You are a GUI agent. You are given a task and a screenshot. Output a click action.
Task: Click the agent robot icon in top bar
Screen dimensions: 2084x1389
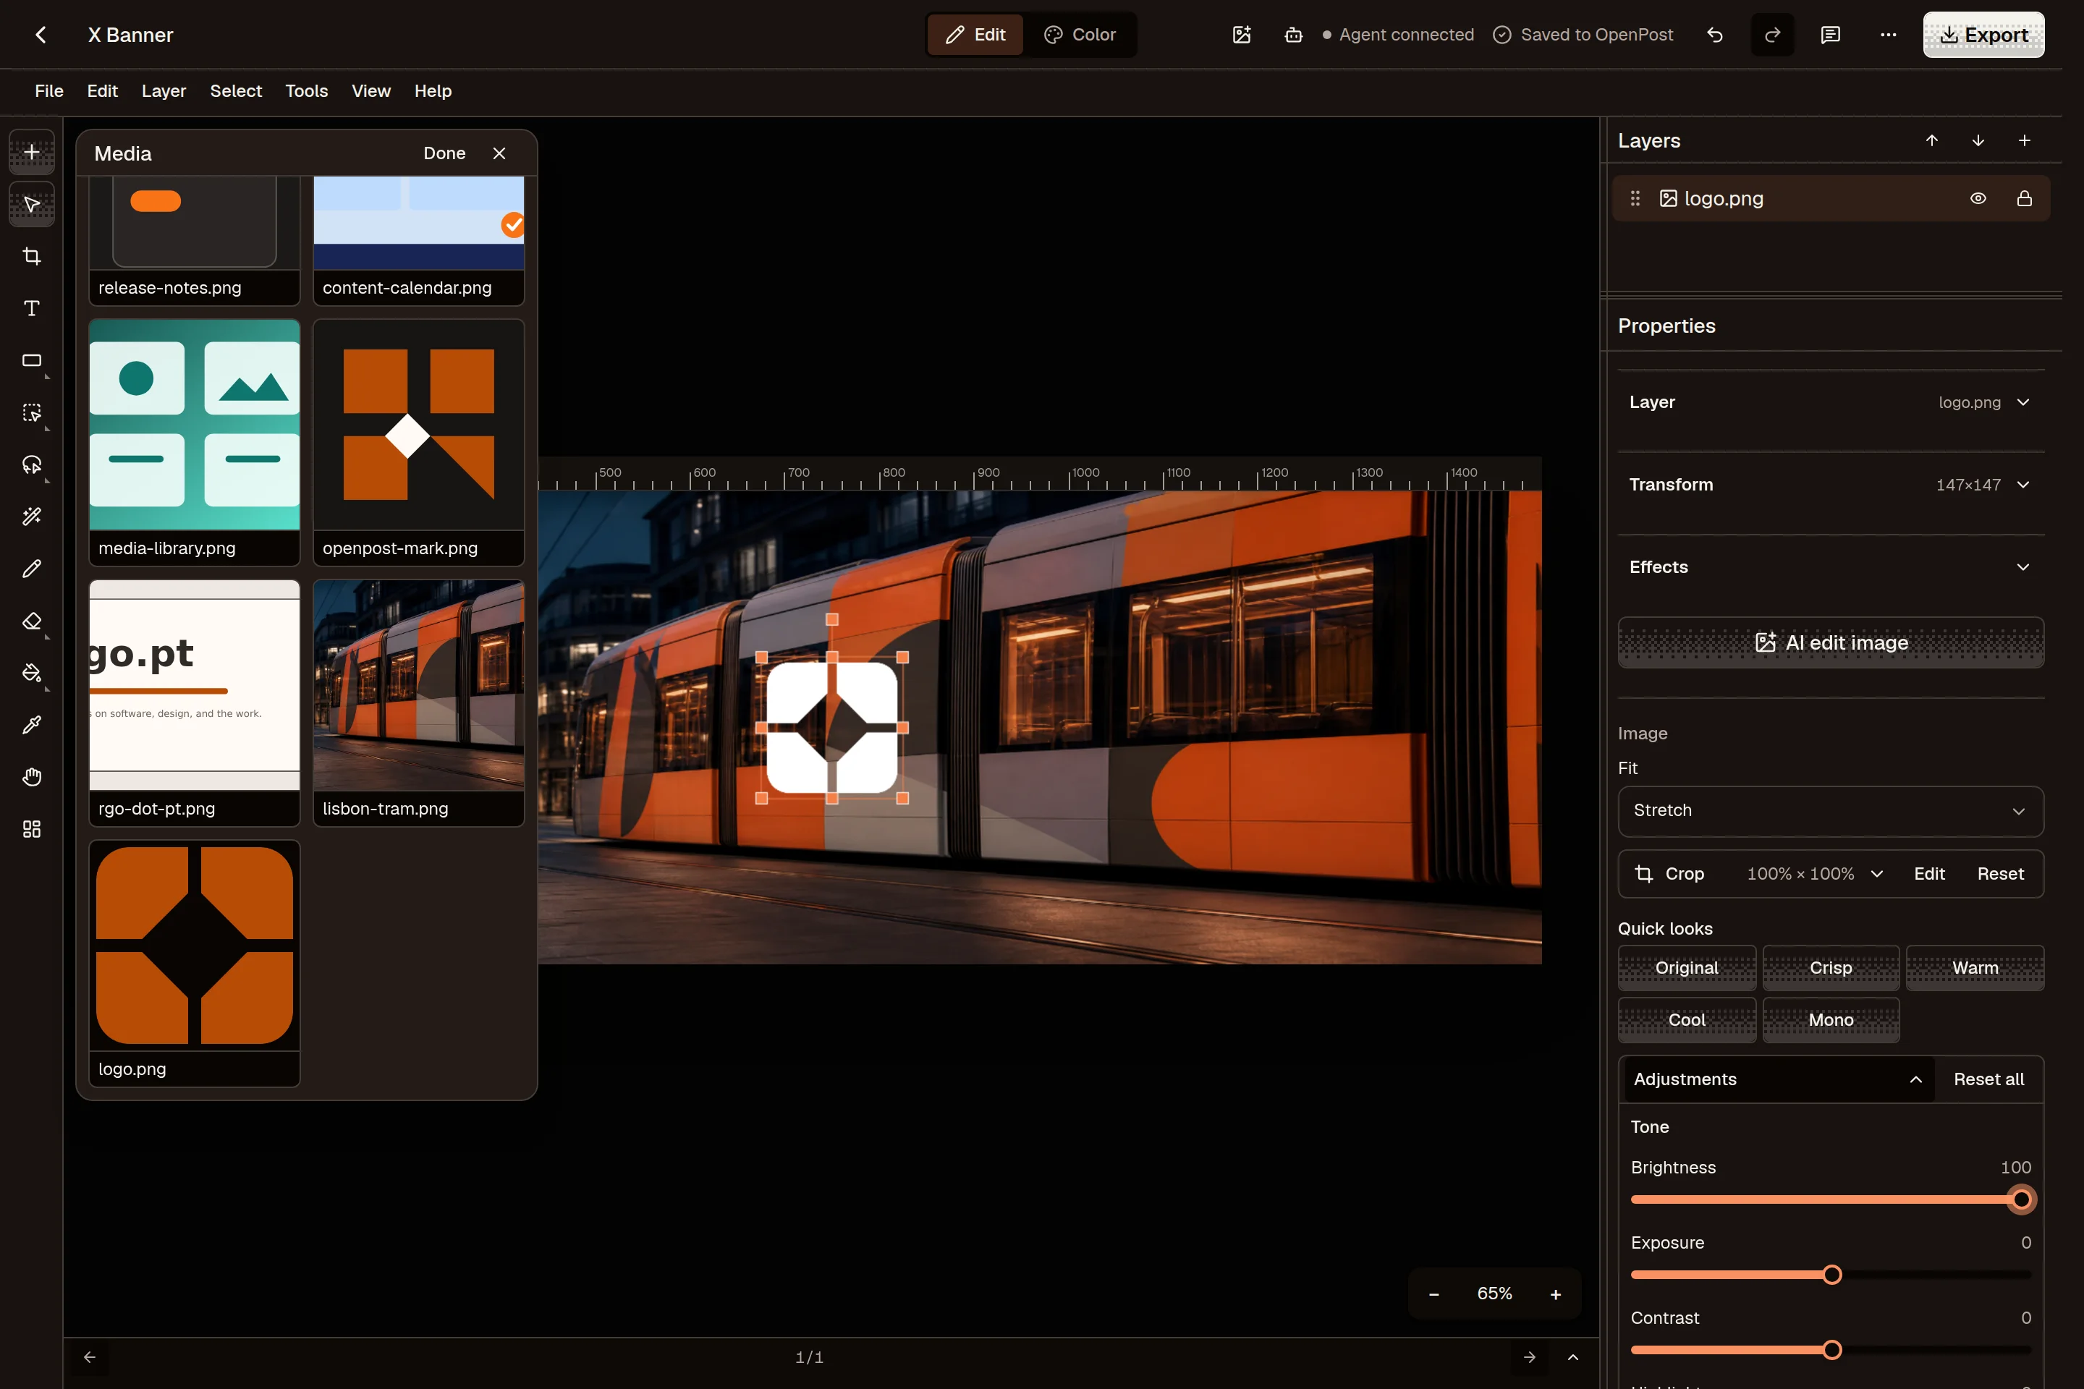tap(1294, 35)
